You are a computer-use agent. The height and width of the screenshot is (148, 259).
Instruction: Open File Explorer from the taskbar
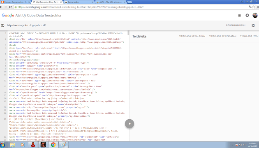[x=12, y=145]
